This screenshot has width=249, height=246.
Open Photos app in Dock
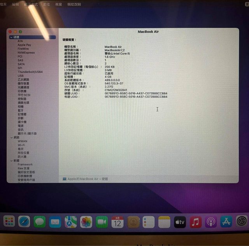pyautogui.click(x=86, y=222)
